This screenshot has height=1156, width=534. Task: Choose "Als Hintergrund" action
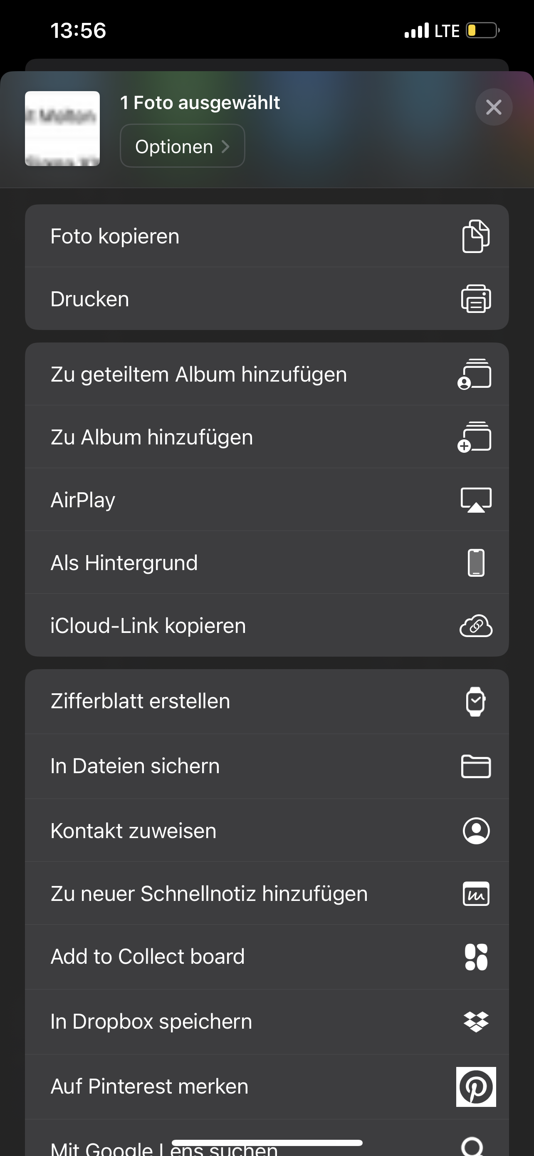(x=124, y=563)
